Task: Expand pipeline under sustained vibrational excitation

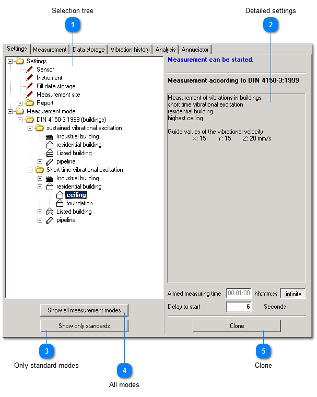Action: (40, 161)
